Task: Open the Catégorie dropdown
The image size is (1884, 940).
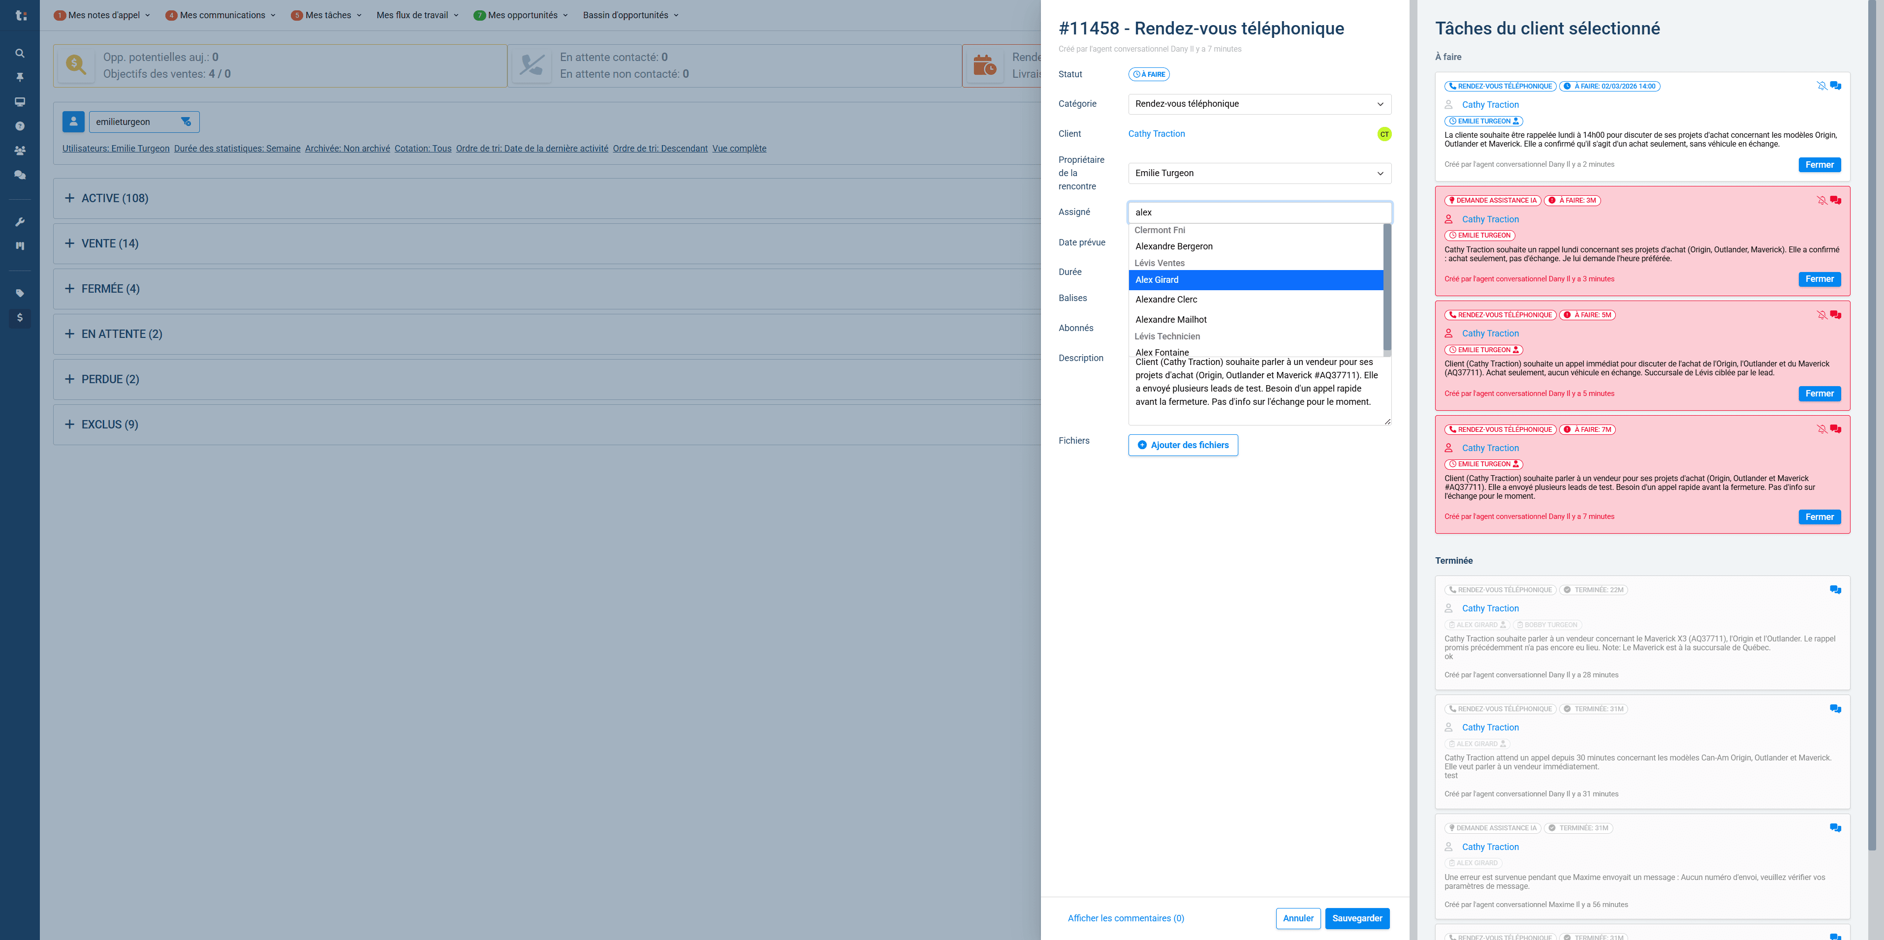Action: (x=1259, y=104)
